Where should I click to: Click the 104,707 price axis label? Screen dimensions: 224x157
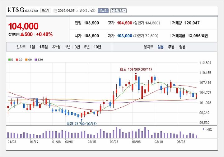click(205, 92)
